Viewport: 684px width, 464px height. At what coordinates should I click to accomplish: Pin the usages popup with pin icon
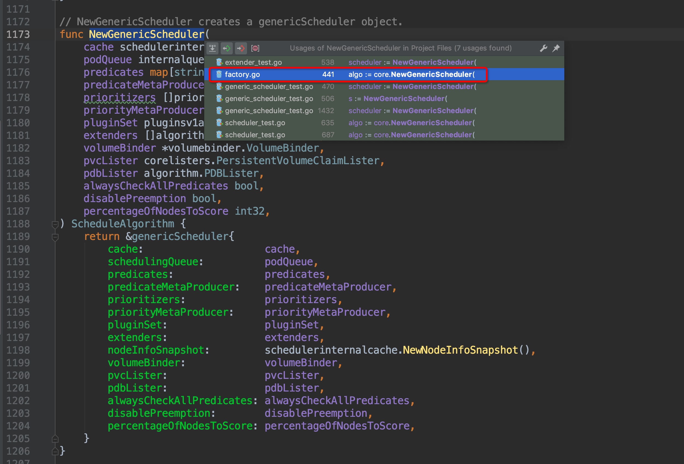[556, 48]
